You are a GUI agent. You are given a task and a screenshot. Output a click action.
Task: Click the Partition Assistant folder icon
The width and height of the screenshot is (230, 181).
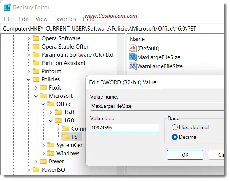point(36,63)
